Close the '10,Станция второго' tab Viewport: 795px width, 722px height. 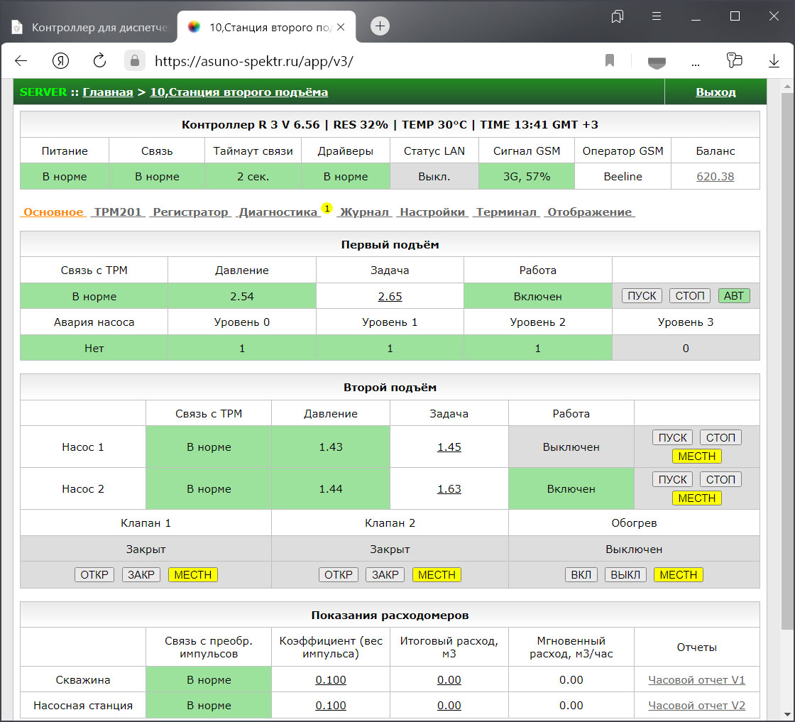point(341,27)
